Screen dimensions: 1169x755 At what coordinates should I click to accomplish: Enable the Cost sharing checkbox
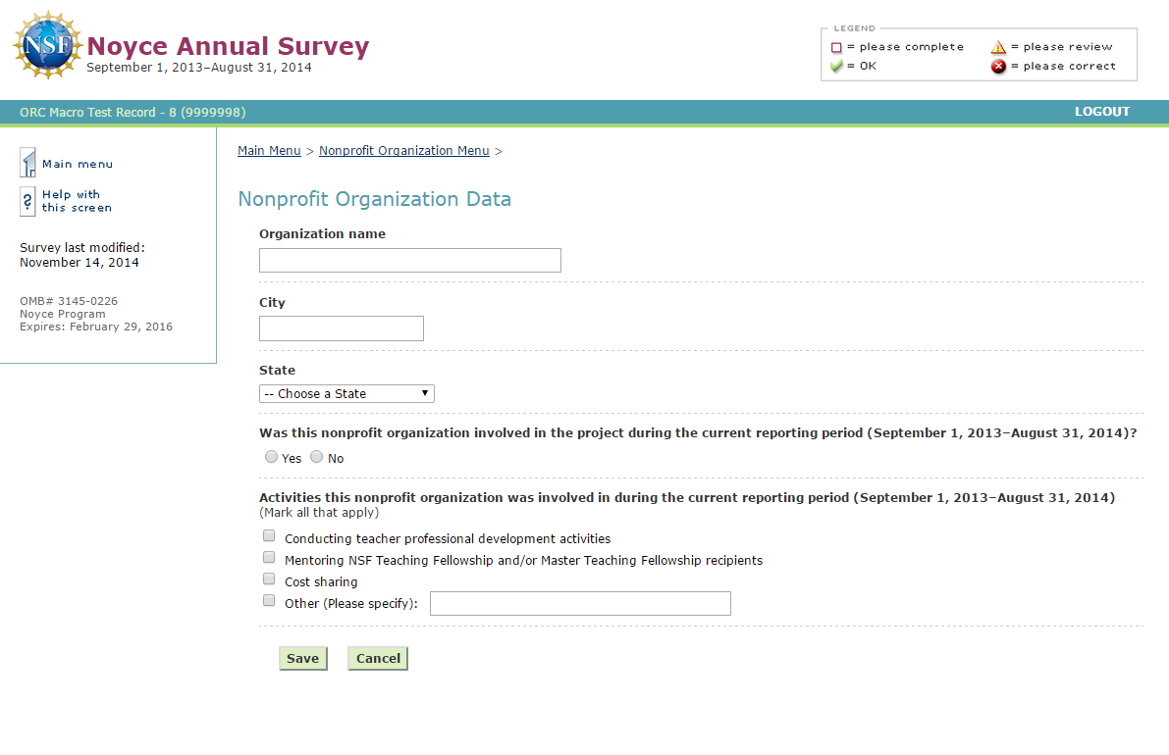269,579
